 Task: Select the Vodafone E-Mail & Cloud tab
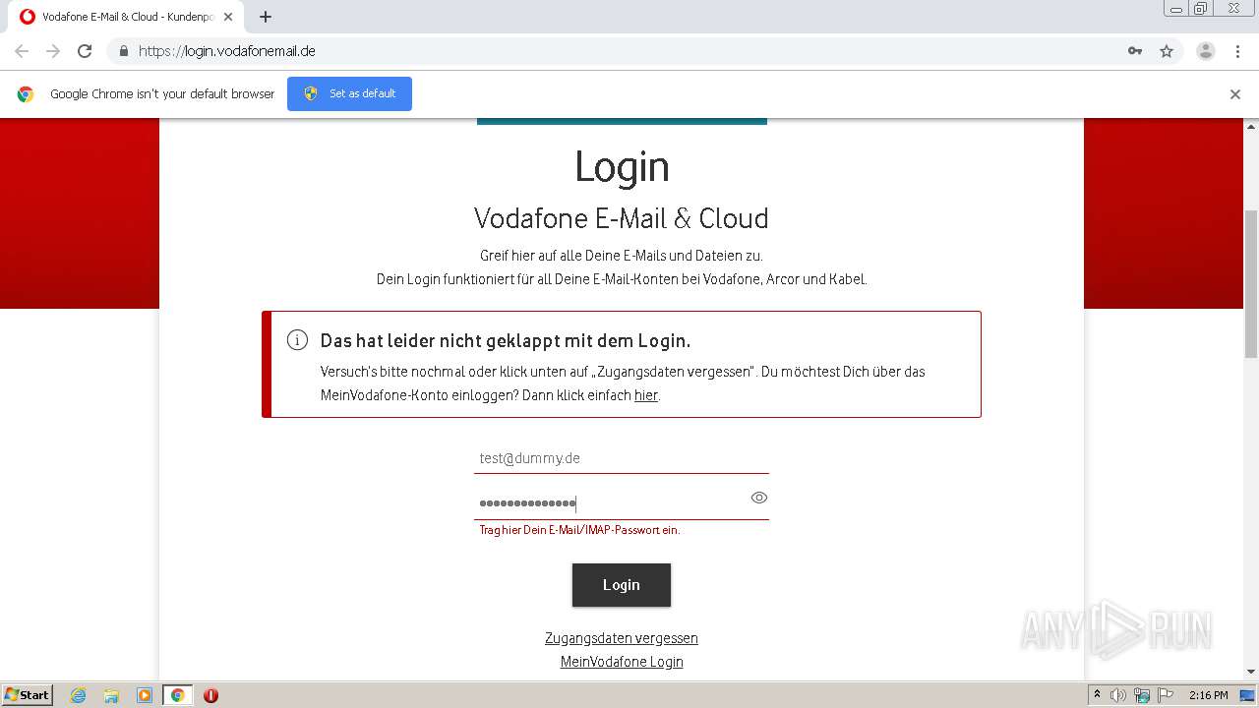coord(125,17)
